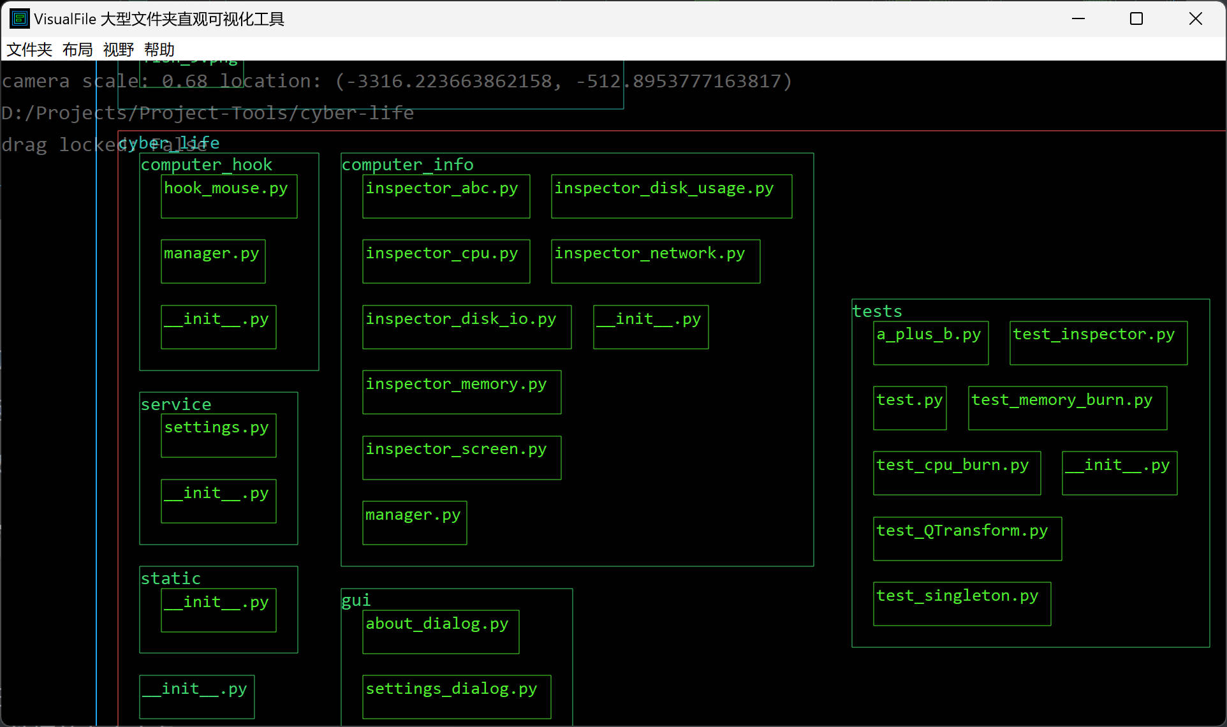The width and height of the screenshot is (1227, 727).
Task: Click the inspector_memory.py node
Action: tap(461, 392)
